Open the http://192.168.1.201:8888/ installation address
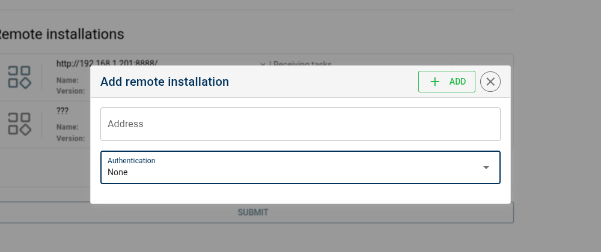 coord(107,62)
